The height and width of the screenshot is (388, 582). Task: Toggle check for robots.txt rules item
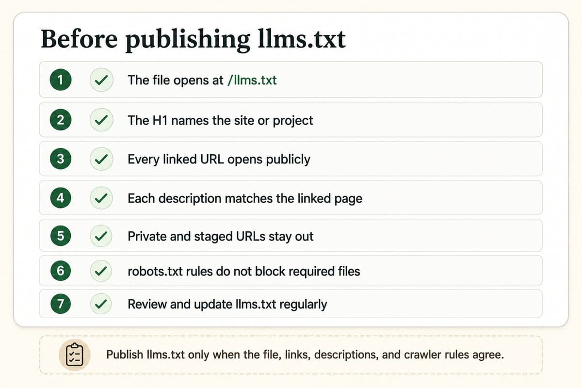[x=101, y=271]
